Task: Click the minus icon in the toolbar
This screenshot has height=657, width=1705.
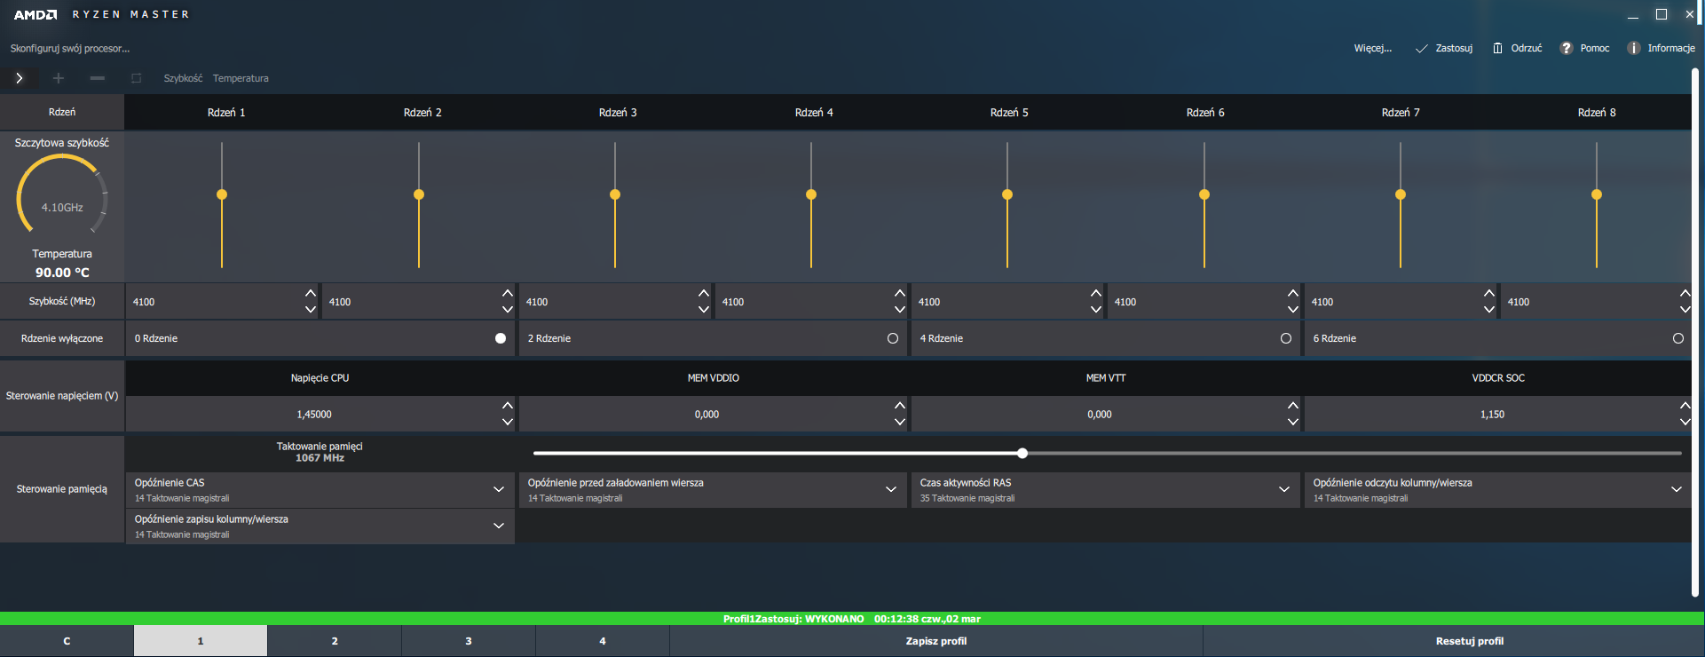Action: [98, 78]
